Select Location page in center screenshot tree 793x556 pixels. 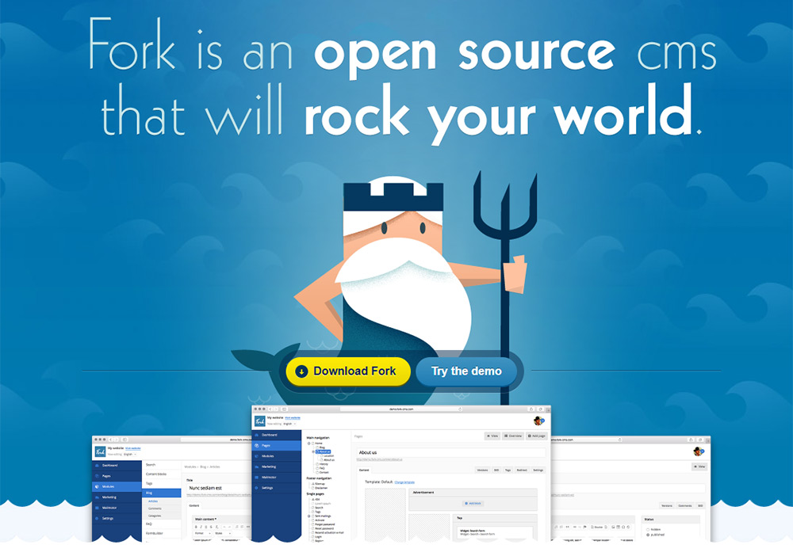328,456
